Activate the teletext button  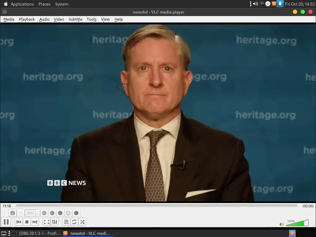(12, 213)
